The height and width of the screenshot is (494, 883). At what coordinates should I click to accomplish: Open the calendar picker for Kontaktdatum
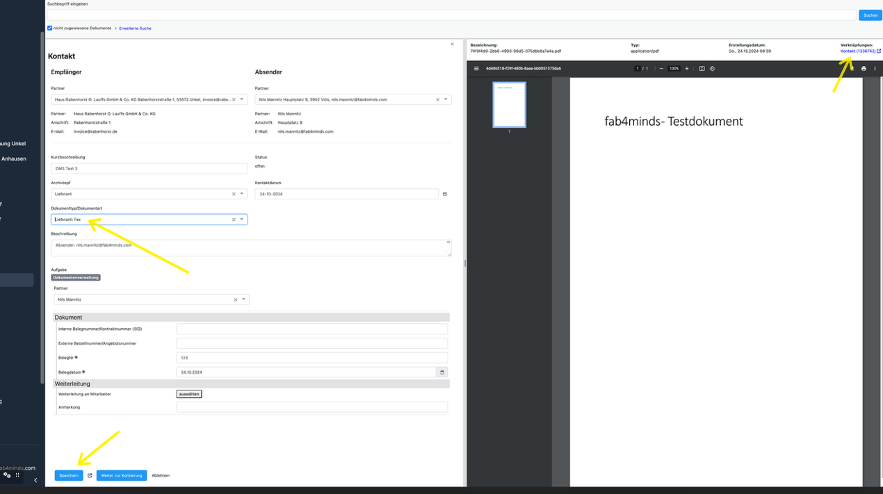coord(445,194)
